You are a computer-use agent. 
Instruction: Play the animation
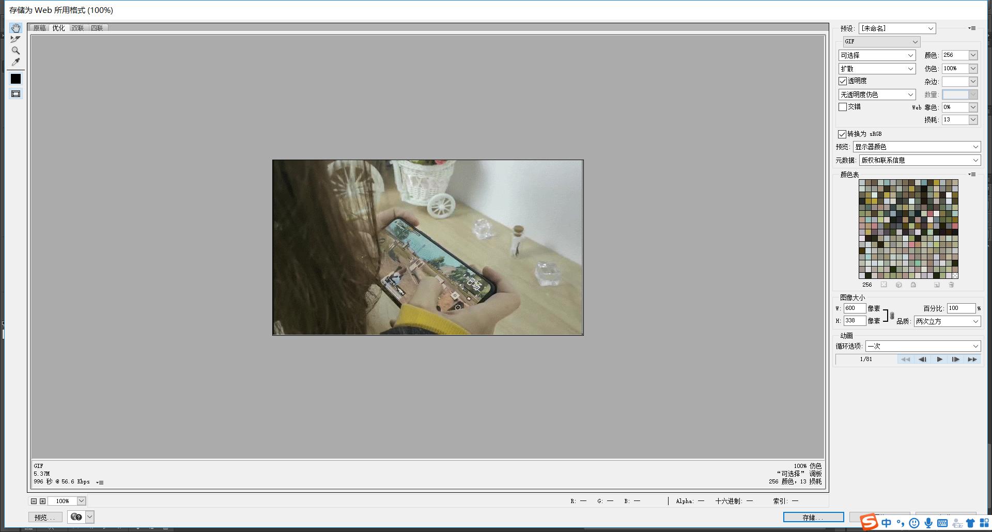pyautogui.click(x=939, y=359)
